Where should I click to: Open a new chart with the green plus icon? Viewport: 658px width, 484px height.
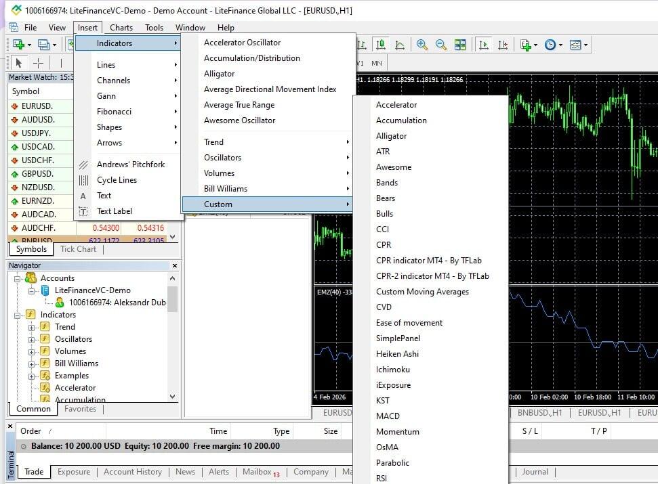point(525,45)
